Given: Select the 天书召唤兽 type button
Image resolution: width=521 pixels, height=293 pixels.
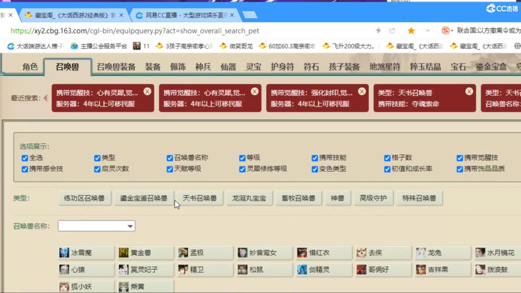Looking at the screenshot, I should point(200,198).
